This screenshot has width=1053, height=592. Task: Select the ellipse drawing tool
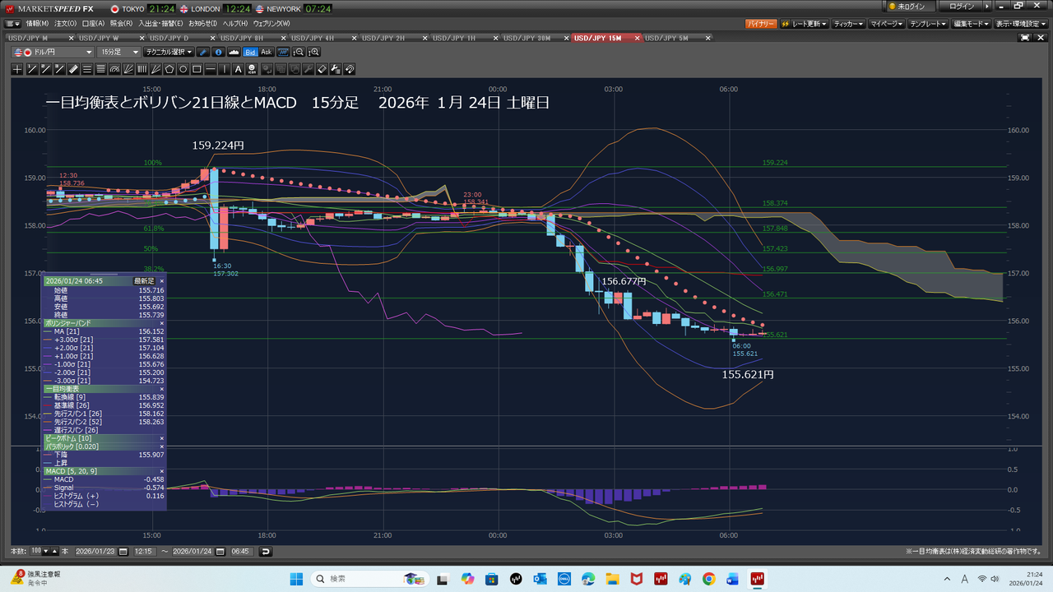pyautogui.click(x=183, y=69)
